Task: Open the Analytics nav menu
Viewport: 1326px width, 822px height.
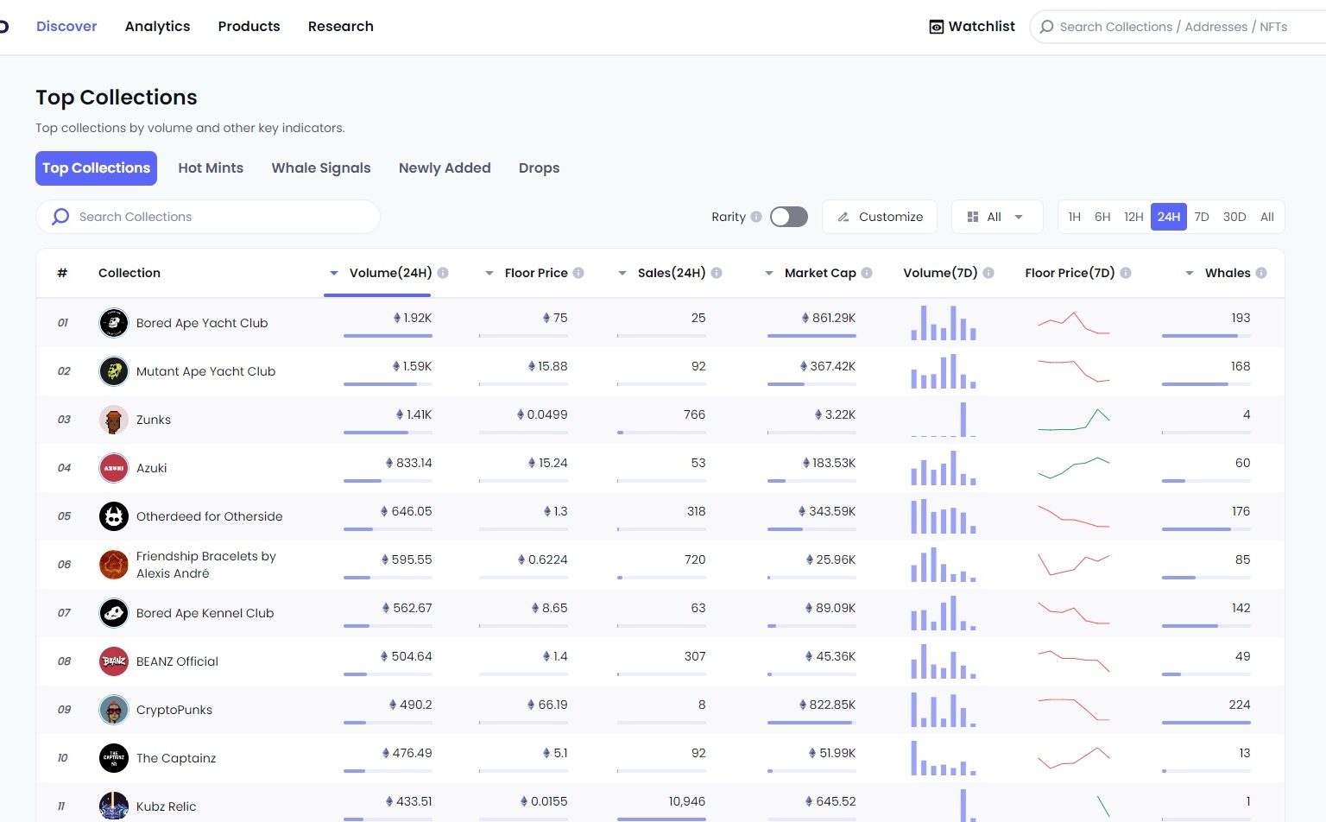Action: click(x=157, y=27)
